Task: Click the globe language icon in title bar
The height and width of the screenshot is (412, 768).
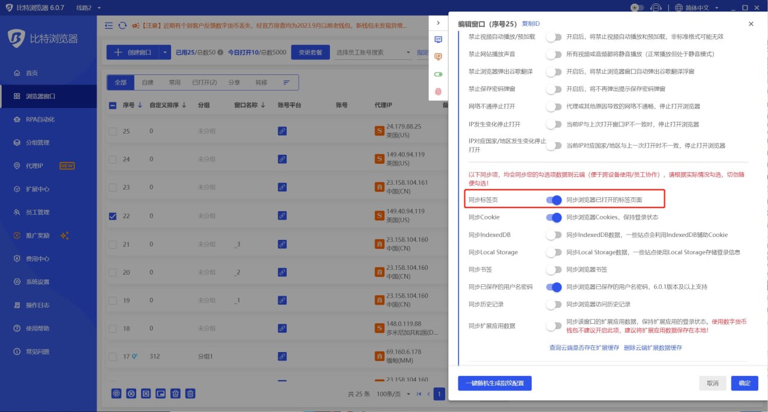Action: coord(679,8)
